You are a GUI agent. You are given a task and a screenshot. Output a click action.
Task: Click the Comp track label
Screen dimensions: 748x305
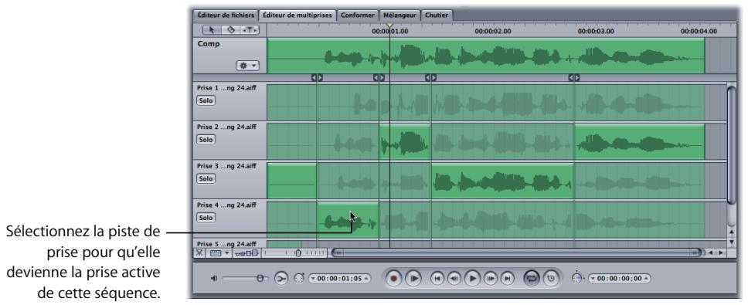click(209, 44)
